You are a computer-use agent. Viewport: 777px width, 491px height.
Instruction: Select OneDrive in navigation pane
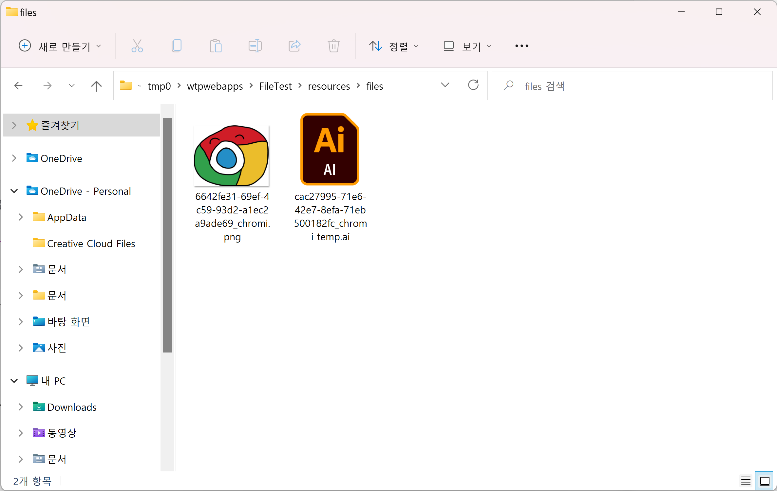61,158
